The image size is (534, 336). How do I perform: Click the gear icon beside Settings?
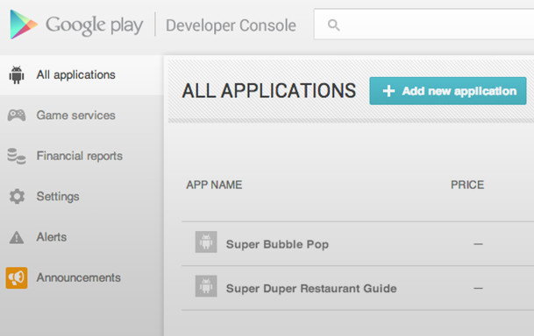click(17, 196)
